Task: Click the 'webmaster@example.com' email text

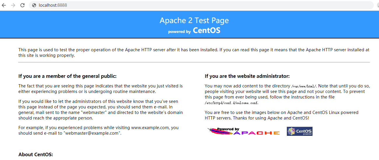Action: [x=92, y=133]
